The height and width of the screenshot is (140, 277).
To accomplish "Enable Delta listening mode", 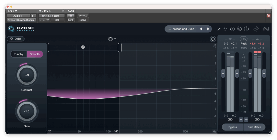I will click(x=16, y=39).
